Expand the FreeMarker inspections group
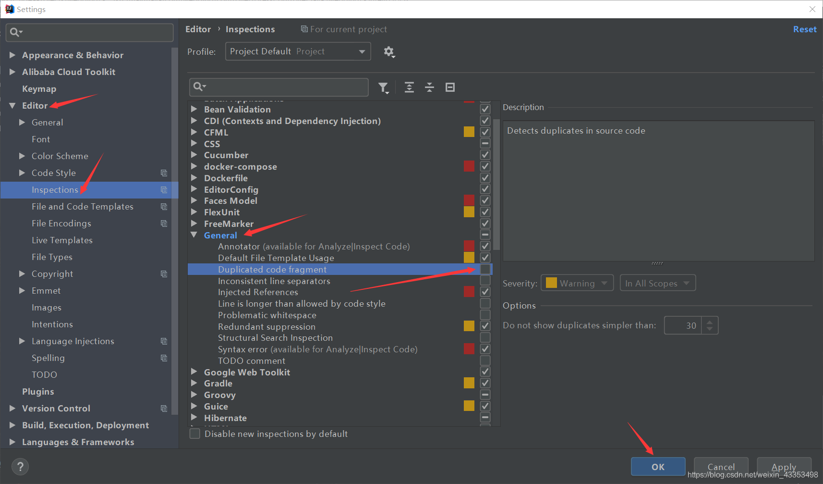The width and height of the screenshot is (823, 484). (x=194, y=223)
